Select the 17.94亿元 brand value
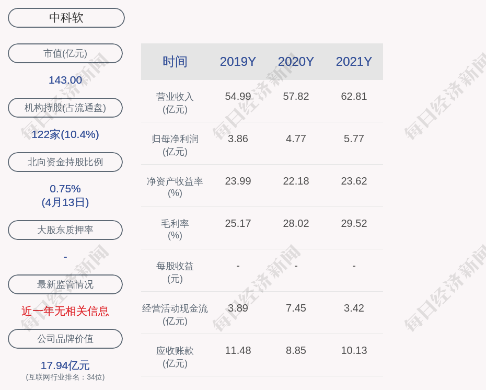This screenshot has width=486, height=390. (x=65, y=365)
